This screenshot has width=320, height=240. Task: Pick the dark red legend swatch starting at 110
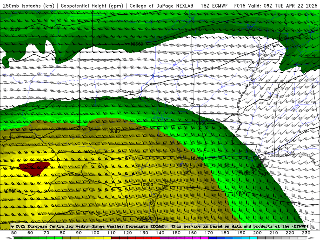click(x=116, y=238)
